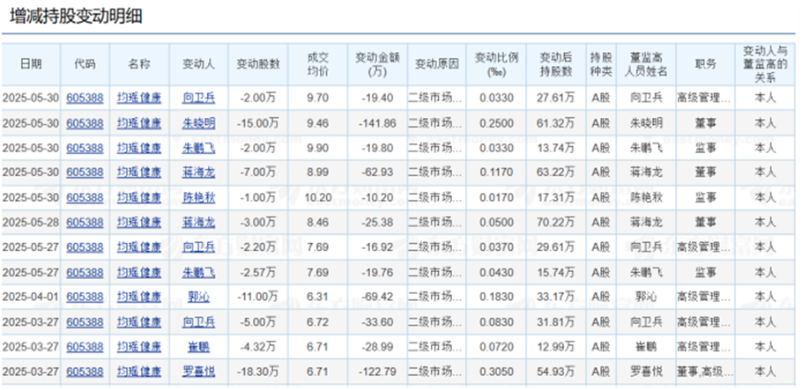Click the 向卫兵 link dated 2025-05-30
This screenshot has height=390, width=802.
coord(198,98)
